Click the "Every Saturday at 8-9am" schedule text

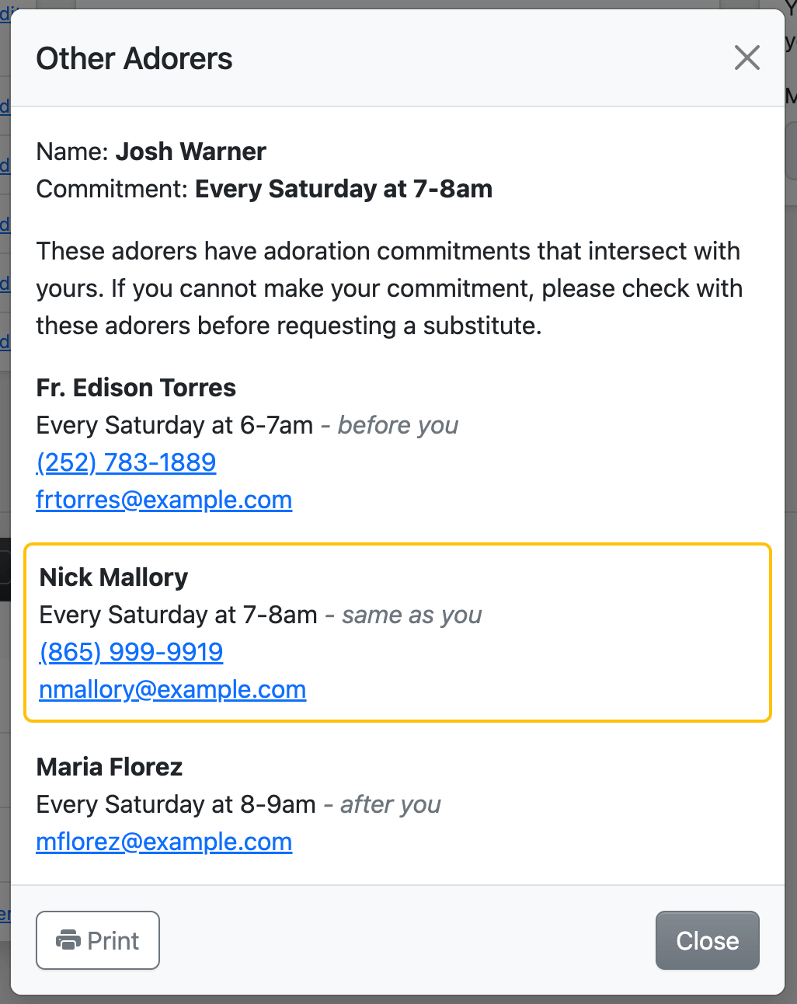pyautogui.click(x=176, y=804)
